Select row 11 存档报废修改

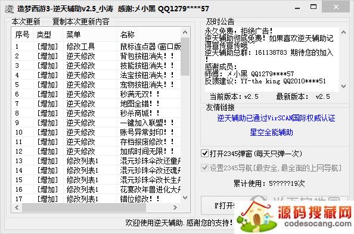(97, 142)
